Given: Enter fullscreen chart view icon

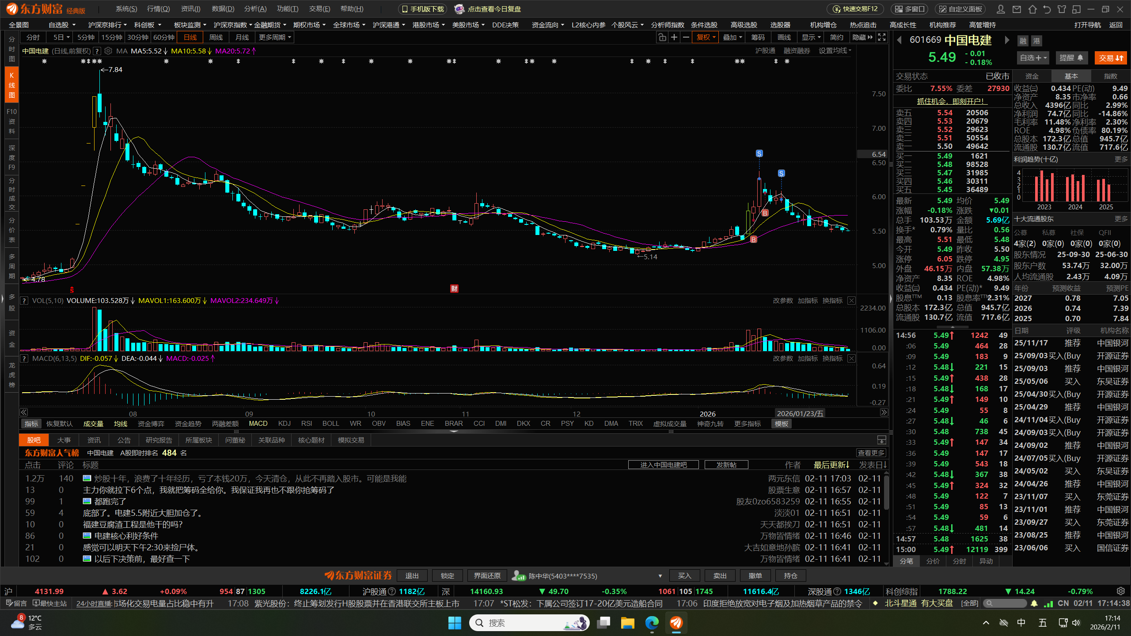Looking at the screenshot, I should pos(882,38).
